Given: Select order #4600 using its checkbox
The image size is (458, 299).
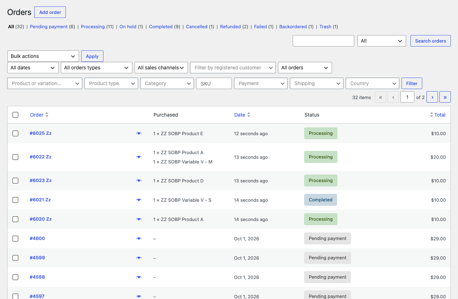Looking at the screenshot, I should tap(15, 239).
